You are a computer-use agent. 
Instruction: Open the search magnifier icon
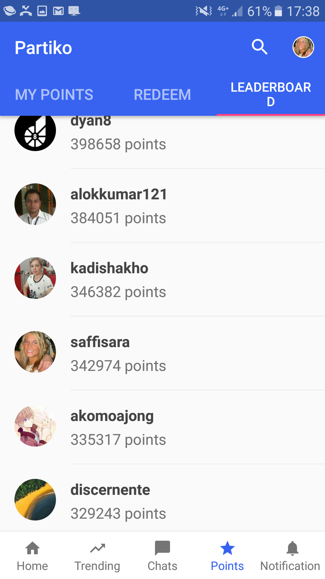pos(260,47)
